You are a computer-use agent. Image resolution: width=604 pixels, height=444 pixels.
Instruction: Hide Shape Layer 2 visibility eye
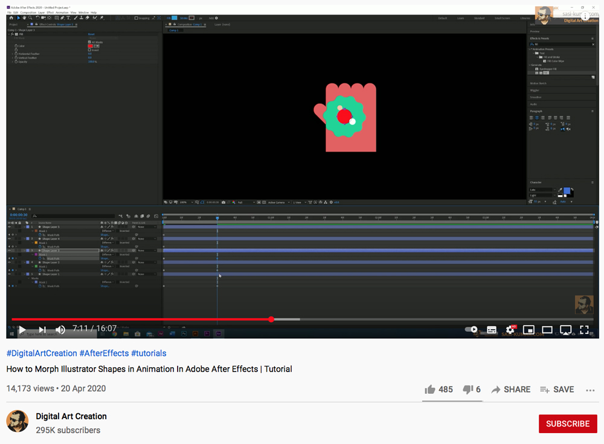pyautogui.click(x=9, y=262)
